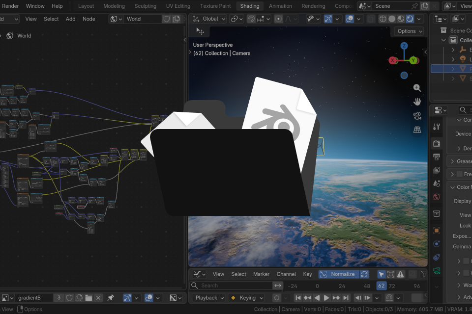Switch to the Layout workspace tab
Image resolution: width=472 pixels, height=314 pixels.
86,6
